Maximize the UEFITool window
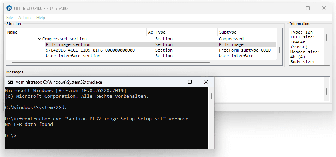 308,8
